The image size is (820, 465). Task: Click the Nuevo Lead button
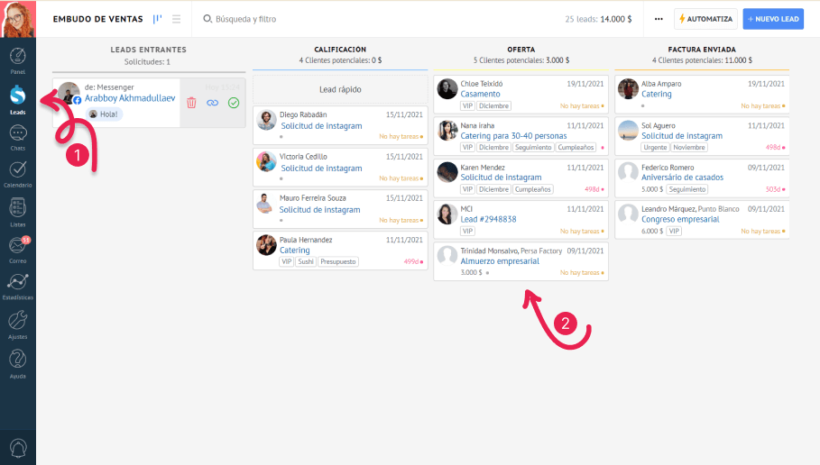click(x=772, y=19)
